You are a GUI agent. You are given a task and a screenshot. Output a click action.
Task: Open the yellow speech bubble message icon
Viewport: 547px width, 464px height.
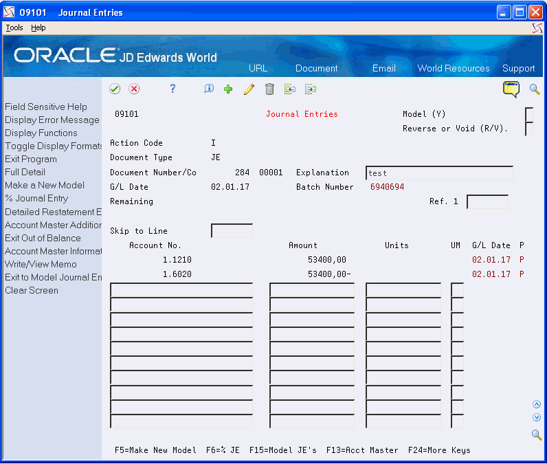pos(511,89)
